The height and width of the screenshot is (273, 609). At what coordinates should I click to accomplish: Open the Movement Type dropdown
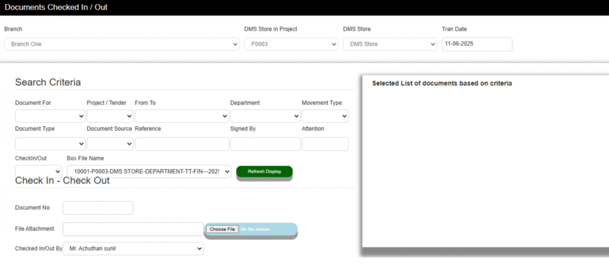[x=325, y=116]
